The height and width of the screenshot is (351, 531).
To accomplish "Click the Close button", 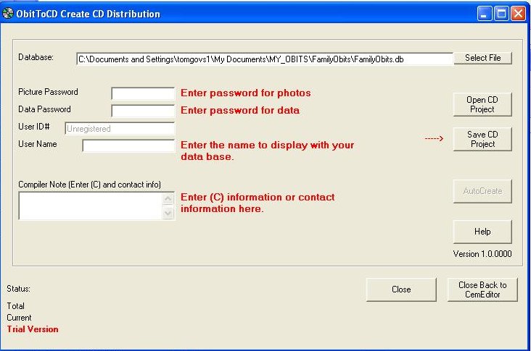I will (401, 289).
